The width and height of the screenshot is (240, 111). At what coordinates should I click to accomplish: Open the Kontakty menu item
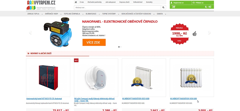[x=149, y=2]
